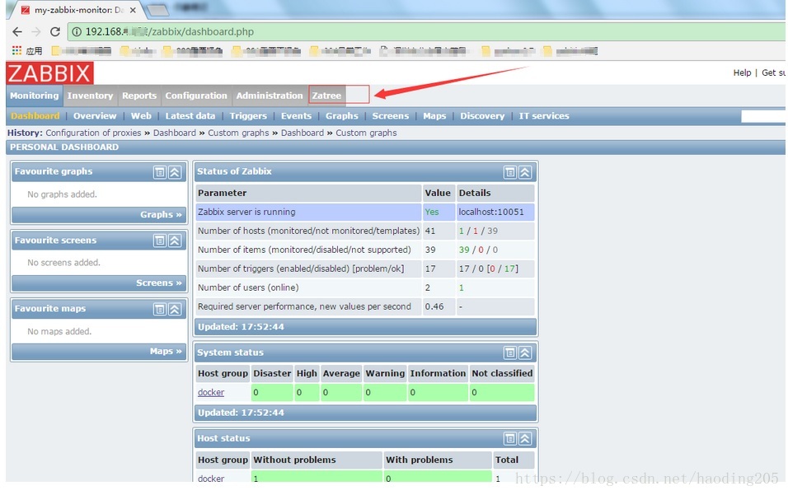Viewport: 788px width, 495px height.
Task: Go to the Overview submenu
Action: 95,116
